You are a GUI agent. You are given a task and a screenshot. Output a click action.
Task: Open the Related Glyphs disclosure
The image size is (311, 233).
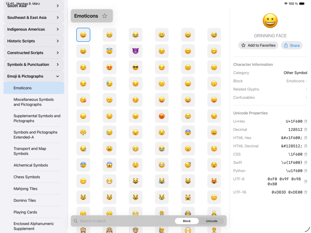coord(306,89)
